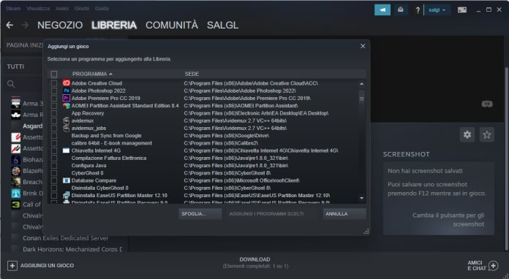This screenshot has width=509, height=279.
Task: Check the CyberGhost 8 checkbox
Action: pyautogui.click(x=54, y=173)
